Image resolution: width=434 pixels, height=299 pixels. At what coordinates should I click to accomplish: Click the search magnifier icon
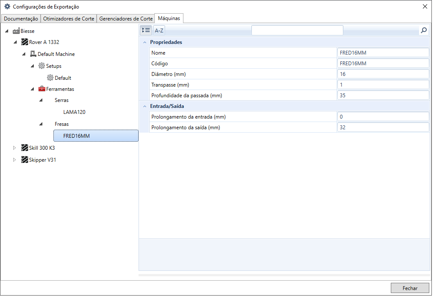tap(424, 30)
